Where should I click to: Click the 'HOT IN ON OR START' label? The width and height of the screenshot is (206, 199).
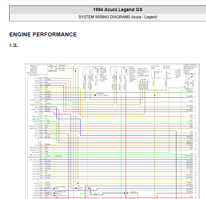tap(166, 67)
